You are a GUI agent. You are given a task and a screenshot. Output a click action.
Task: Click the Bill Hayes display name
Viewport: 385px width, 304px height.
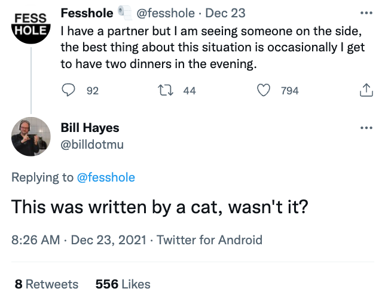pyautogui.click(x=90, y=128)
